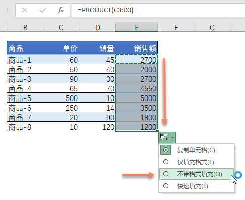Click unit price 60 in 商品-1 row
Image resolution: width=245 pixels, height=200 pixels.
[x=61, y=59]
